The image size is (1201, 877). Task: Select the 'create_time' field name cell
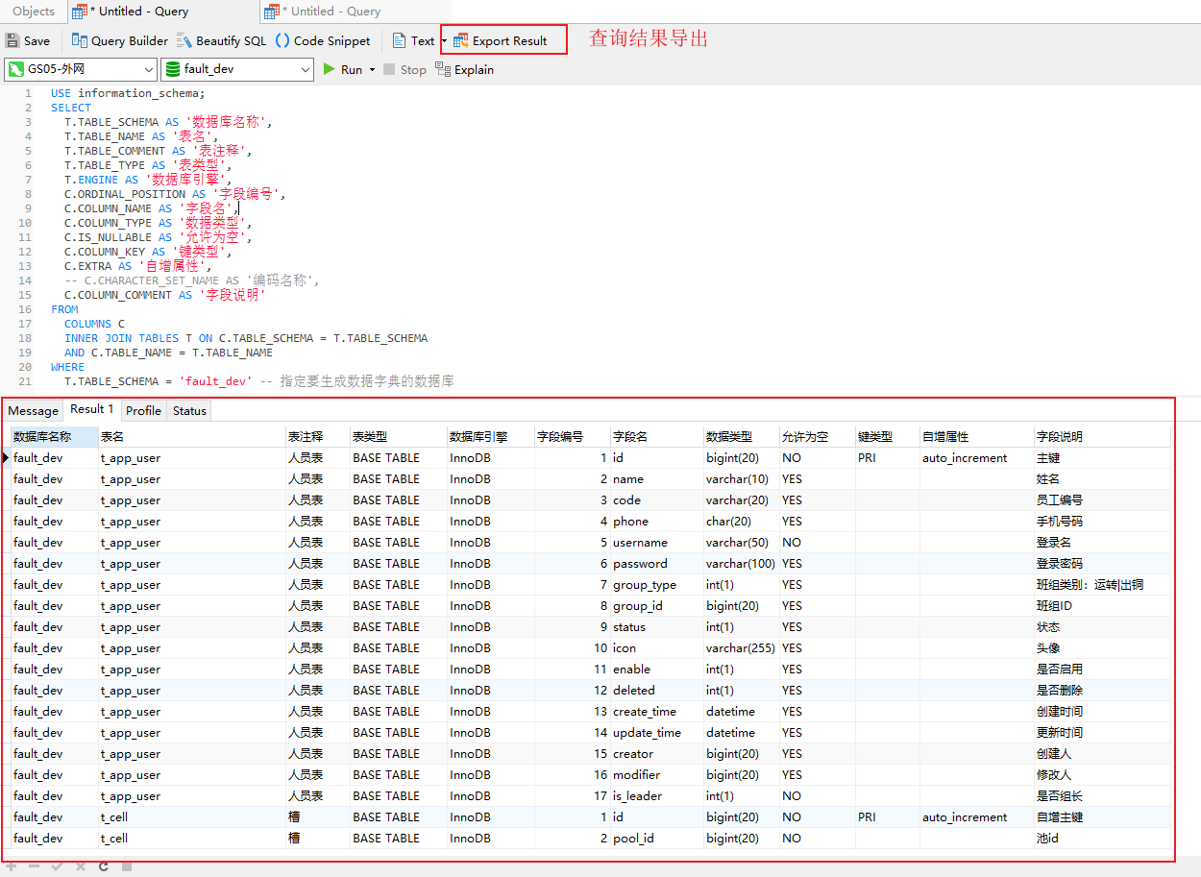[656, 711]
